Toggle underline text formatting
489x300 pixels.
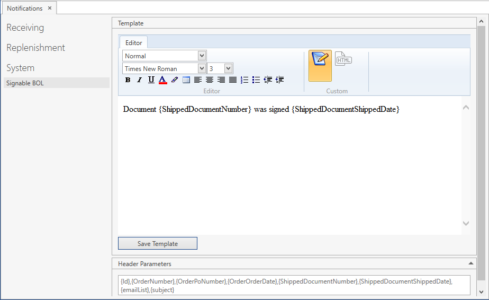(x=151, y=80)
